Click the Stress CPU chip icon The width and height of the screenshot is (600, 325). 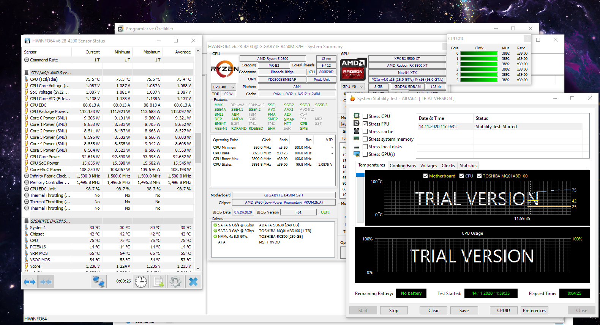click(357, 116)
